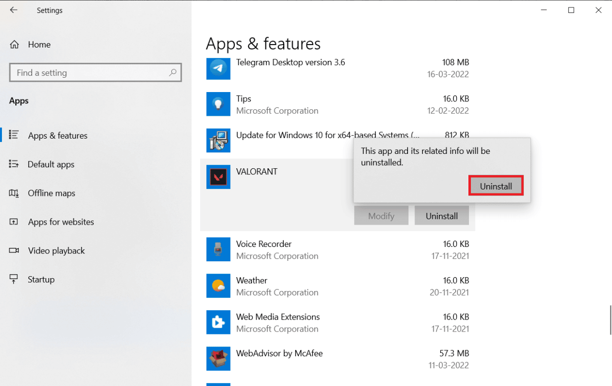Go back using the back arrow
The width and height of the screenshot is (612, 386).
click(13, 10)
